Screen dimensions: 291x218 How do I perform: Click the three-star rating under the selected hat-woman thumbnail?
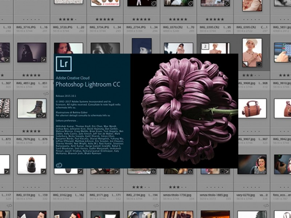[x=252, y=75]
